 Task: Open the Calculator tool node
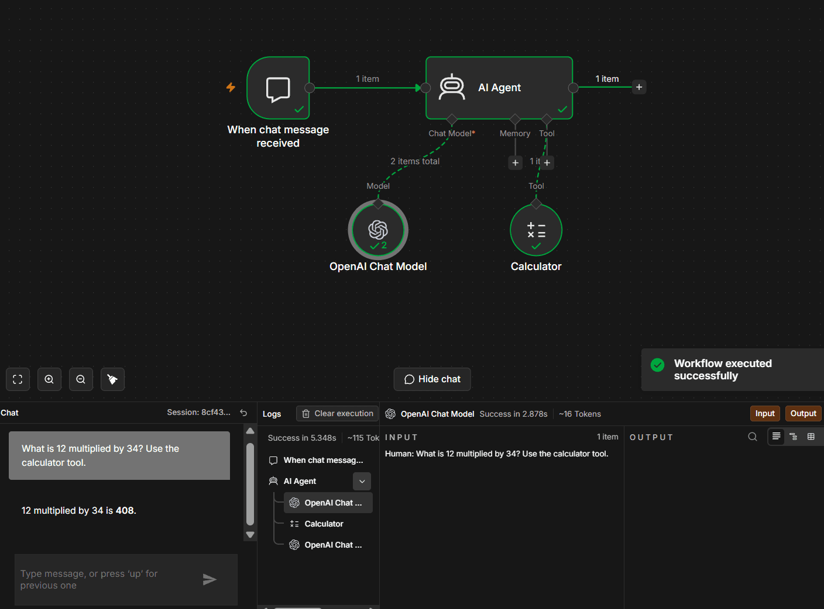(x=536, y=230)
